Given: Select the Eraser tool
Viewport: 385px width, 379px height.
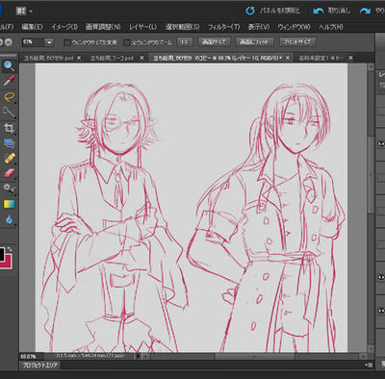Looking at the screenshot, I should (9, 173).
